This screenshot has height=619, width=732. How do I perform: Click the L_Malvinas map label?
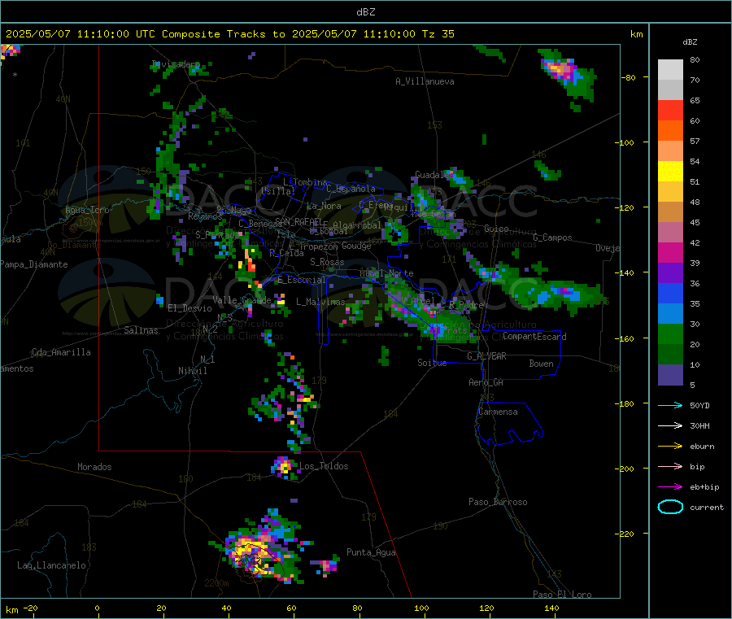pyautogui.click(x=320, y=302)
